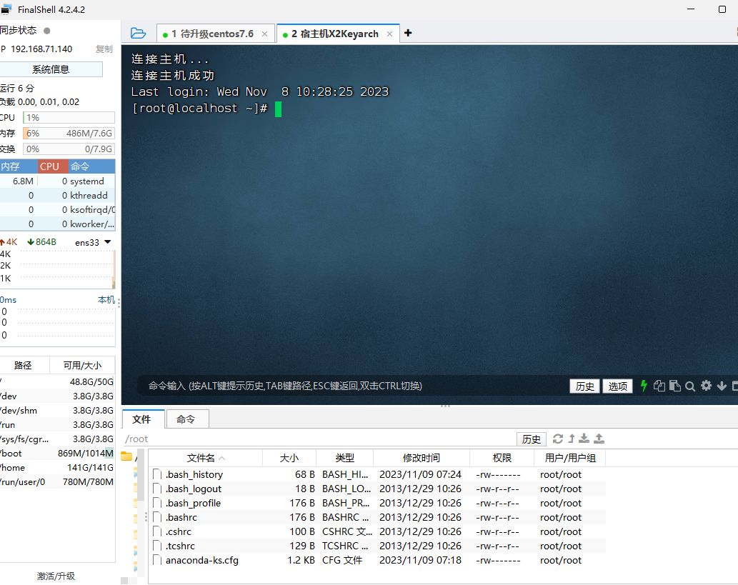738x585 pixels.
Task: Open terminal settings gear icon
Action: (x=706, y=386)
